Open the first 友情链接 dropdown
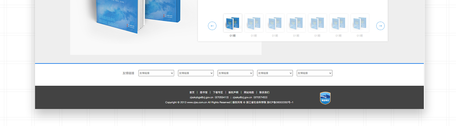This screenshot has height=126, width=456. 156,73
